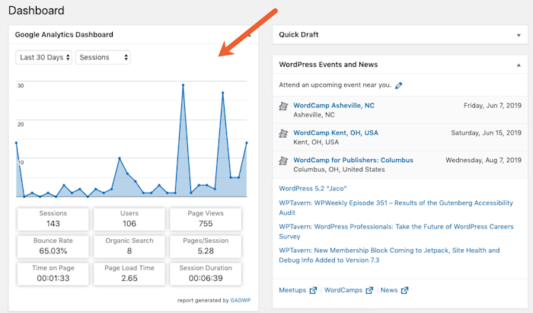Open the GADWP report link

[241, 300]
